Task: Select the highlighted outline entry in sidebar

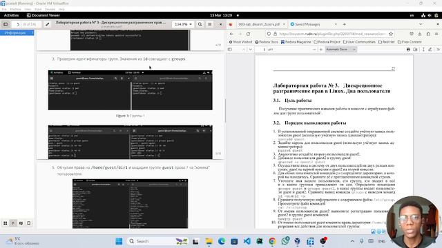Action: coord(17,33)
